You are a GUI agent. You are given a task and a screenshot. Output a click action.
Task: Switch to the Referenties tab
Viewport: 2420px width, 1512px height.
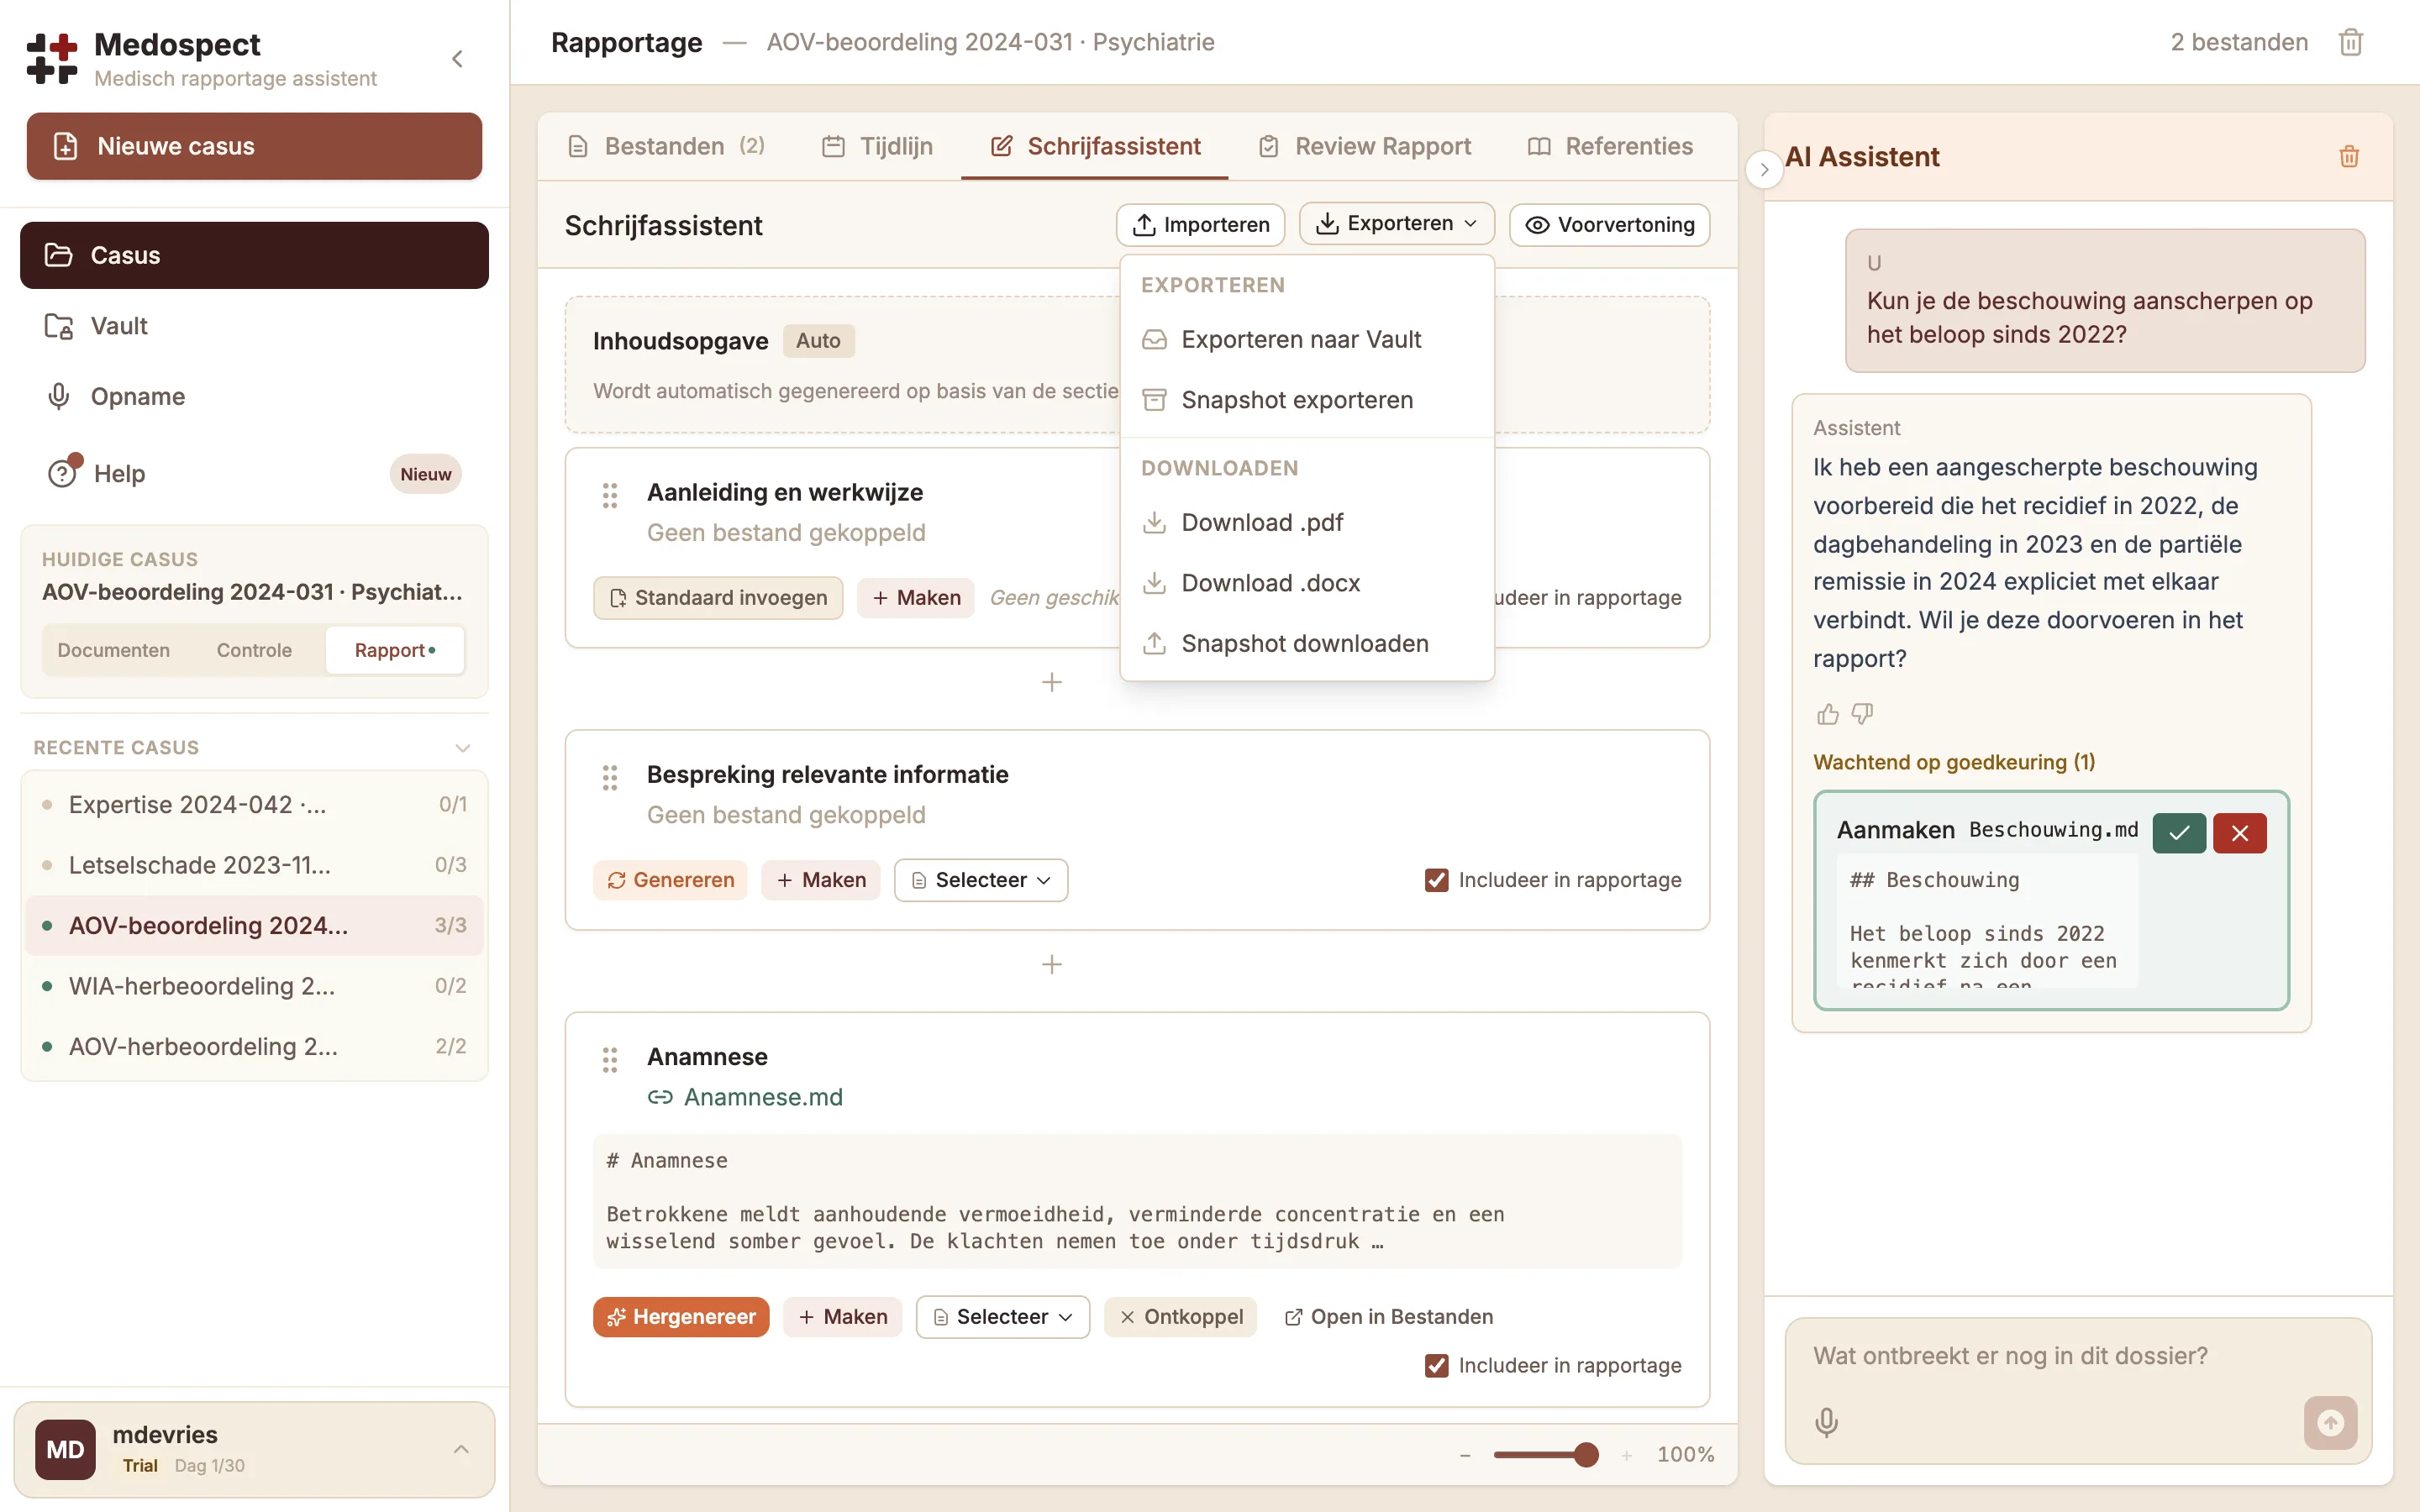(1610, 146)
